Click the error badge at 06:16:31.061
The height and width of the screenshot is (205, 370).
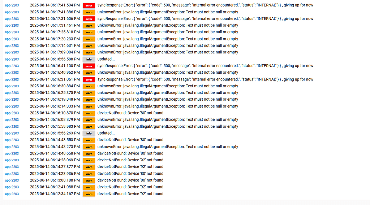pos(89,79)
